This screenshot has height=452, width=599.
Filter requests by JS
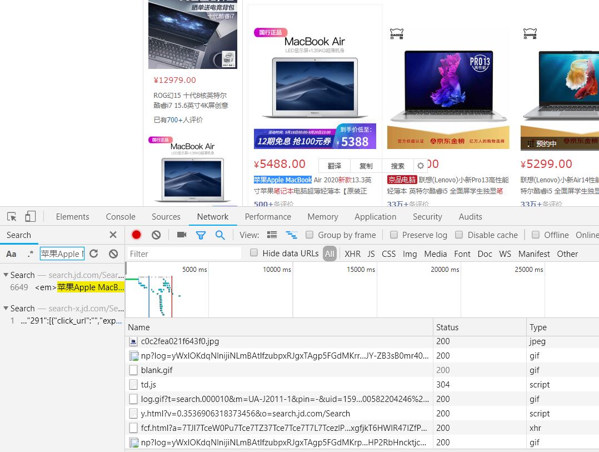coord(371,254)
